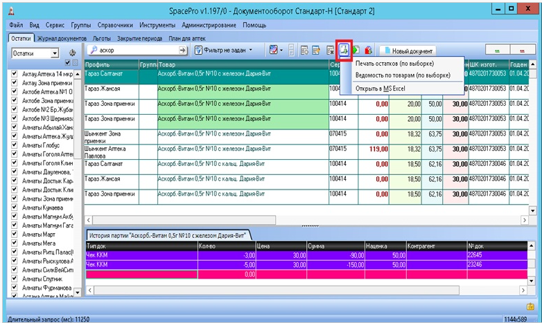Choose 'Ведомость по товарам (по выборке)'
This screenshot has width=542, height=323.
pos(402,75)
